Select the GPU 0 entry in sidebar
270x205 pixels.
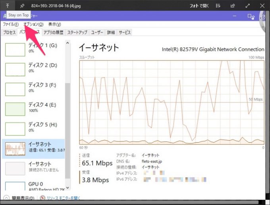33,186
